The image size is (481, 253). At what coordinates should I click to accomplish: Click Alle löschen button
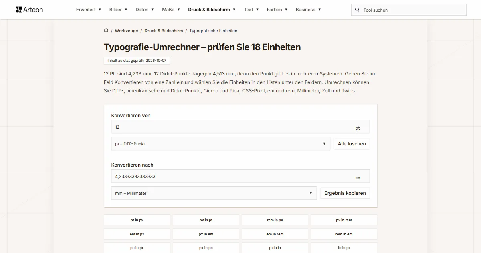pos(352,144)
